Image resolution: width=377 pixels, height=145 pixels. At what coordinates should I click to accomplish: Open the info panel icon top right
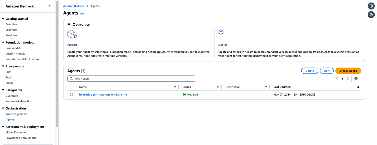(371, 6)
